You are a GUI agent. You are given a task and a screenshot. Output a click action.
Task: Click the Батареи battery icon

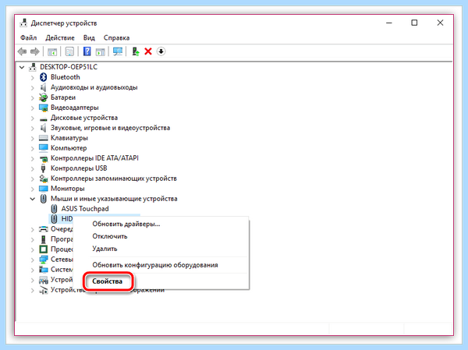(x=44, y=97)
